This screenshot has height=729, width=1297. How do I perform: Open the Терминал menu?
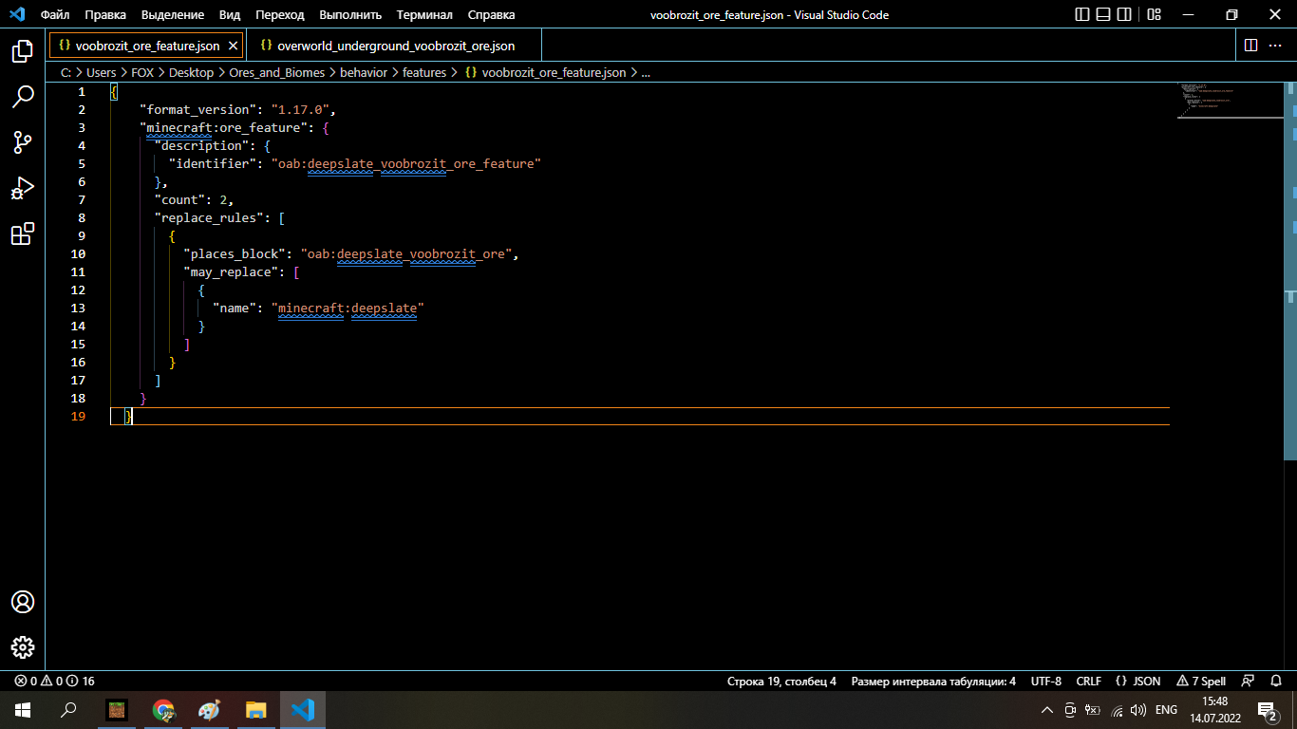[x=424, y=15]
